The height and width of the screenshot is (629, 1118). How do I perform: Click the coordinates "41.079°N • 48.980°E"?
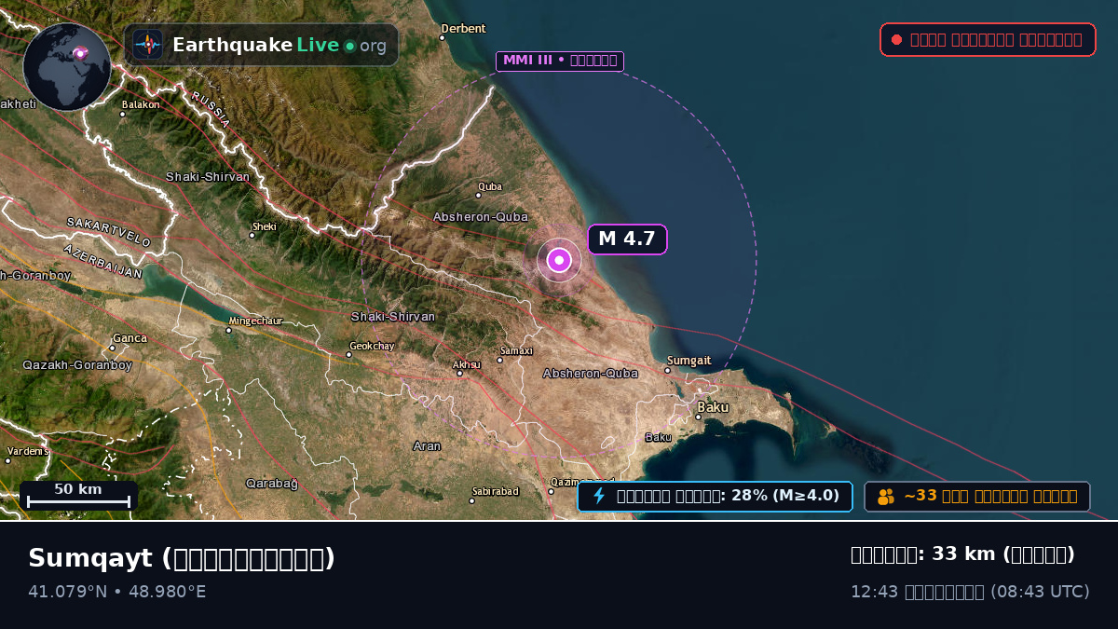click(x=117, y=592)
